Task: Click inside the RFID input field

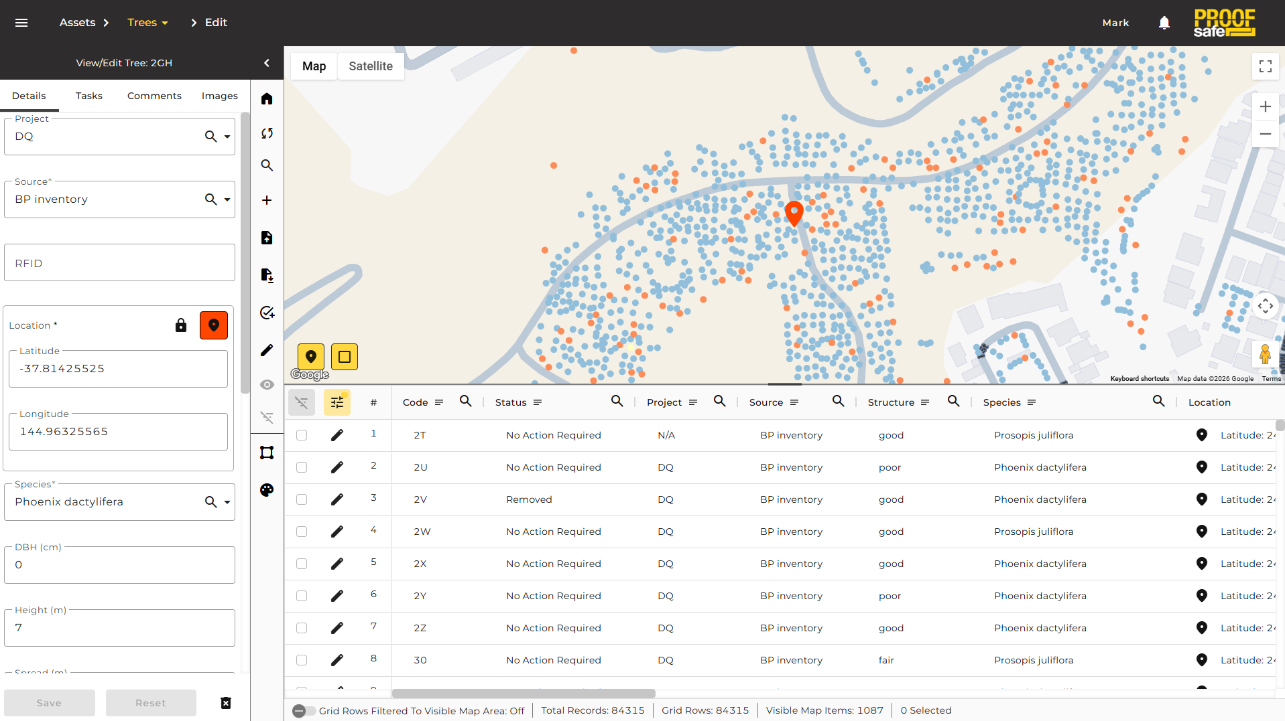Action: coord(119,262)
